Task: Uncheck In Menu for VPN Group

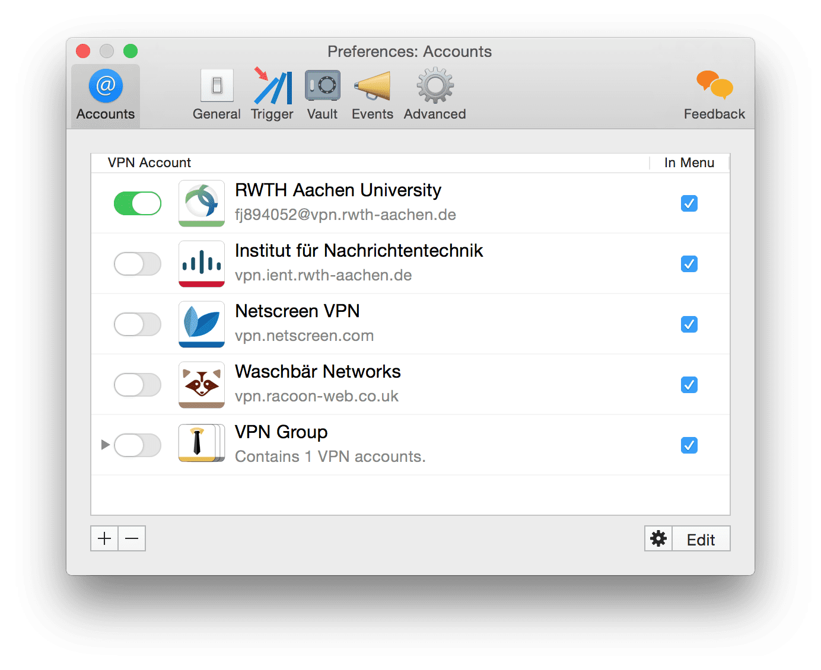Action: click(689, 445)
